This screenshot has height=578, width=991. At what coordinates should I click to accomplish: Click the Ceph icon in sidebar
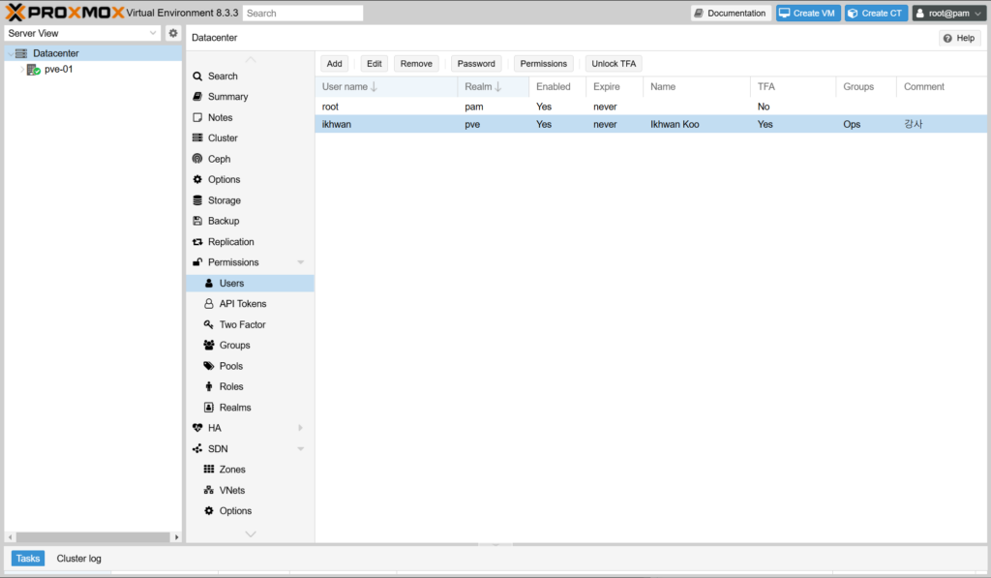pyautogui.click(x=197, y=159)
